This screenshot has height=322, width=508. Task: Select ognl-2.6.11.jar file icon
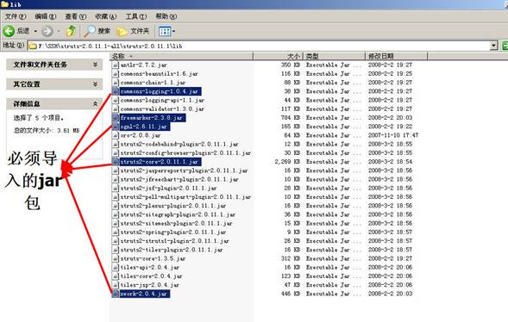point(116,127)
